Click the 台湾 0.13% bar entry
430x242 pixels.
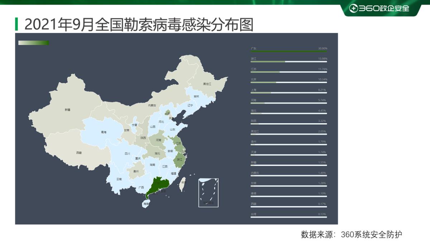point(288,216)
